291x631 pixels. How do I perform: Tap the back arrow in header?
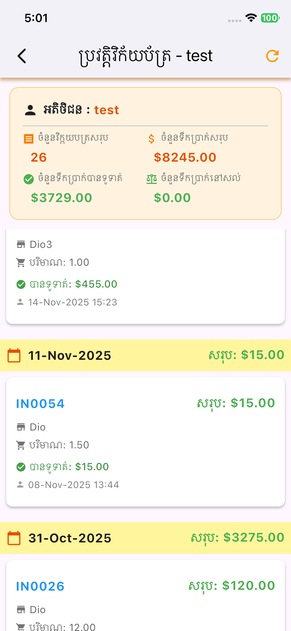point(22,56)
